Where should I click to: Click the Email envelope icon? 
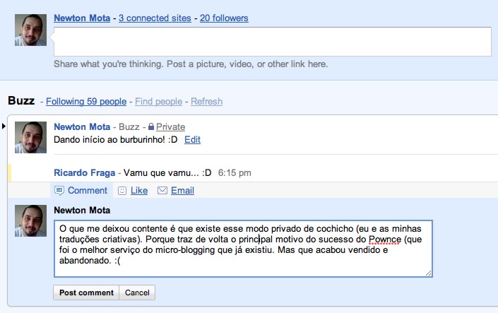[162, 191]
